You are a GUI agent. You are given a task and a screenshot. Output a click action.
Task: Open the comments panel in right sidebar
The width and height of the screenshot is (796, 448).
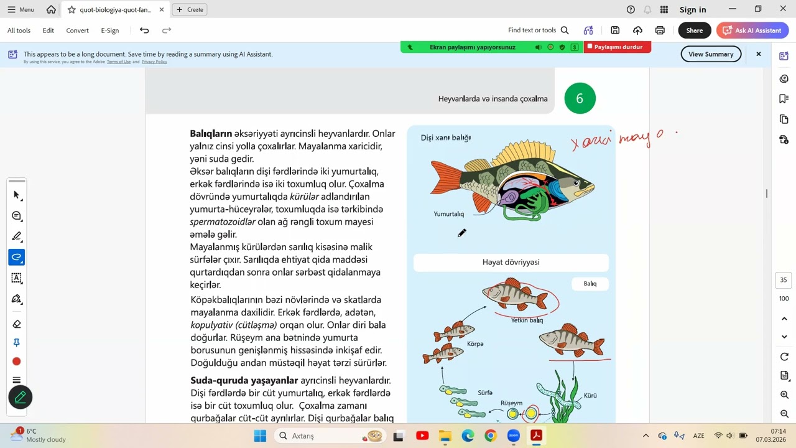[784, 78]
